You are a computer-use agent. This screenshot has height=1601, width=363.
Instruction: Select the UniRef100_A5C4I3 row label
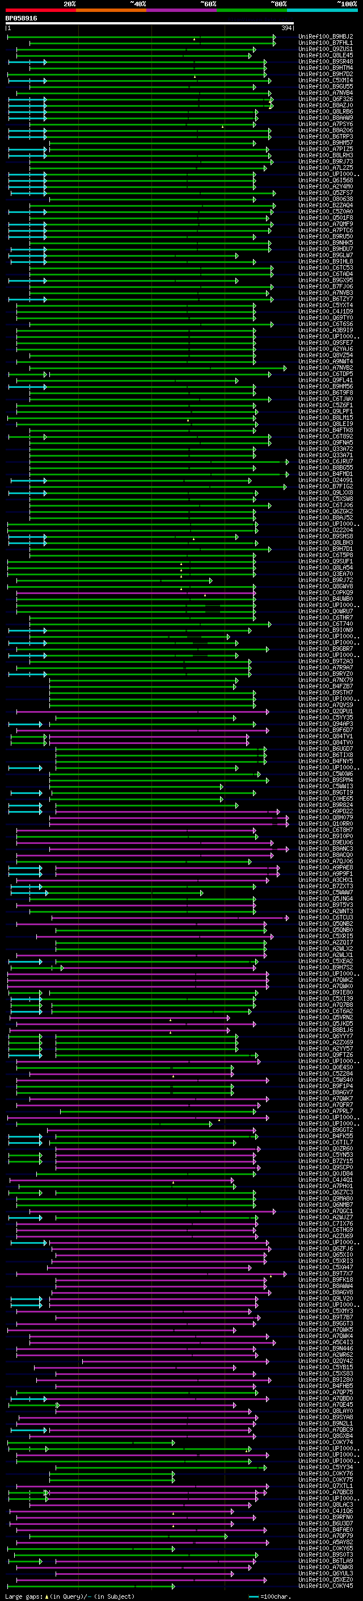326,1343
